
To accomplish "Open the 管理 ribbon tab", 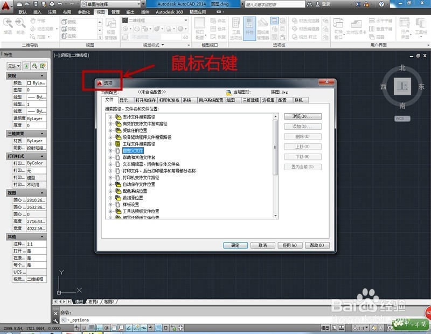I will click(x=115, y=12).
